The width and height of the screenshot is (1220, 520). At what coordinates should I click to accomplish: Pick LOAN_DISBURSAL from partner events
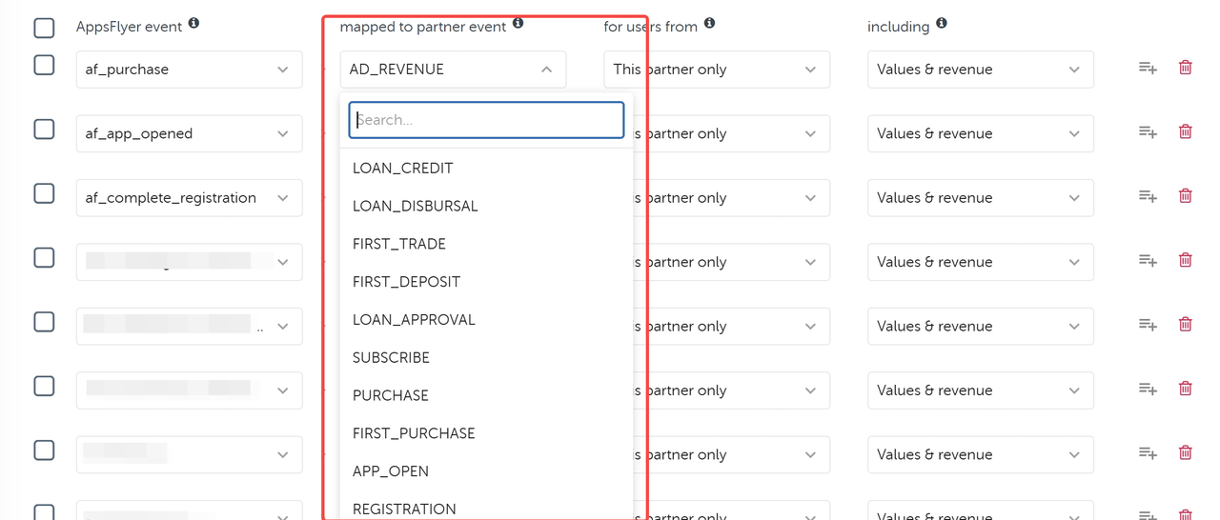pyautogui.click(x=415, y=206)
